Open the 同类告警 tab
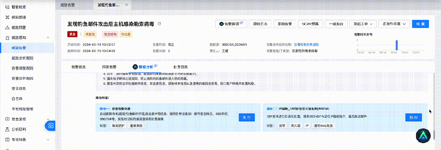Screen dimensions: 441x150 point(109,67)
